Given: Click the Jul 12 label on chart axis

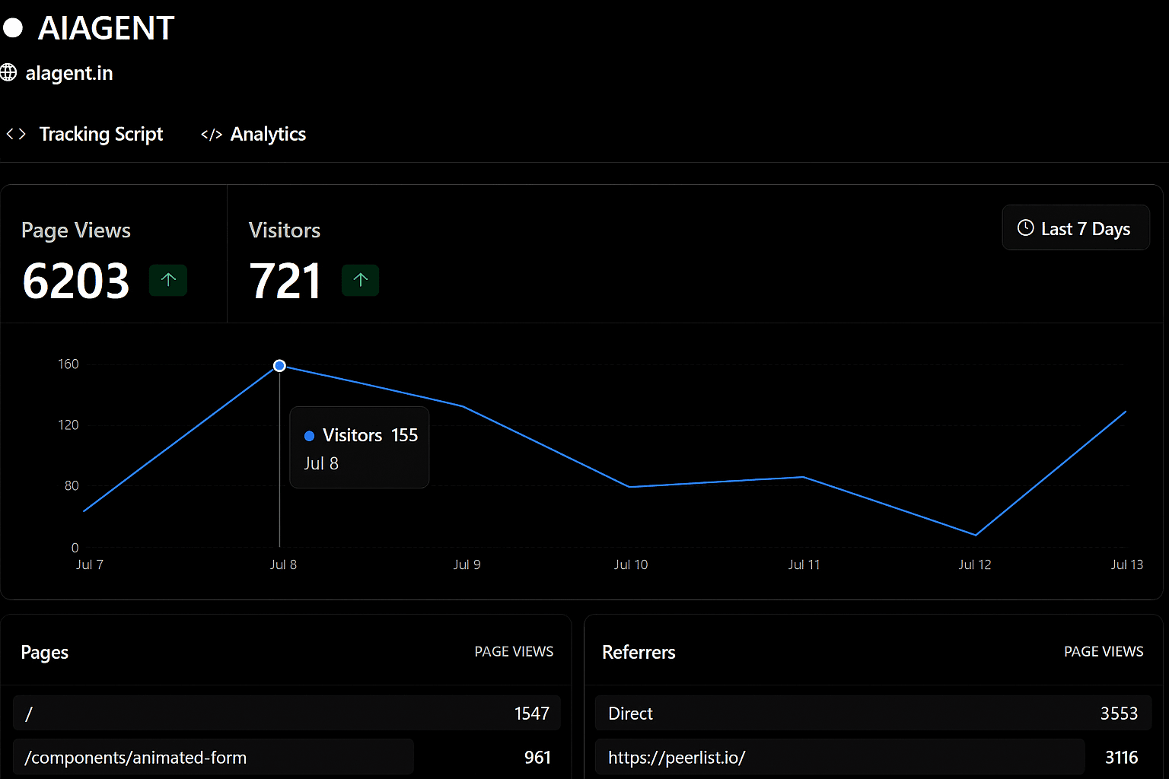Looking at the screenshot, I should click(974, 564).
